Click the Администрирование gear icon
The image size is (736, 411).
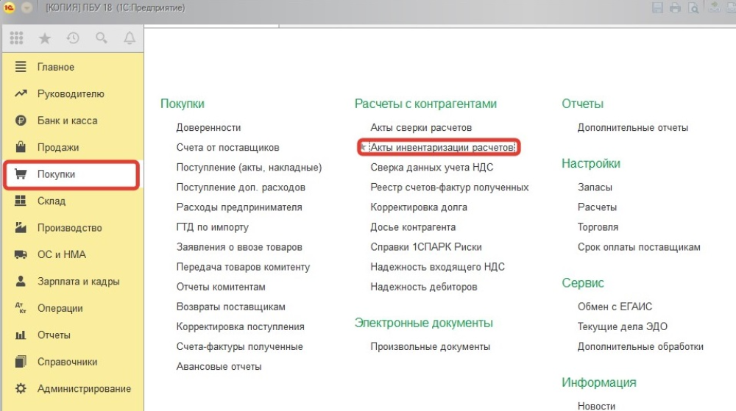21,388
